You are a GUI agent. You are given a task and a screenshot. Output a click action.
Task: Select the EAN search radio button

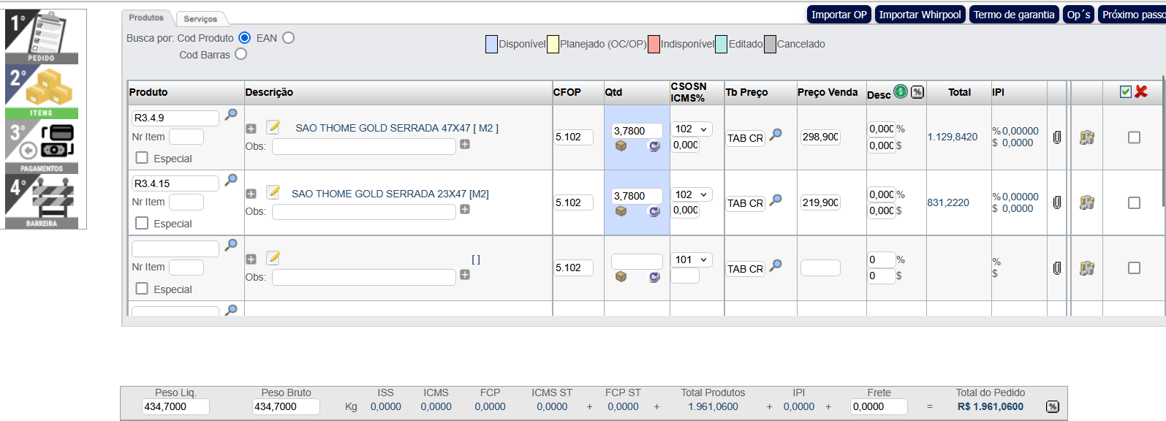[x=288, y=38]
